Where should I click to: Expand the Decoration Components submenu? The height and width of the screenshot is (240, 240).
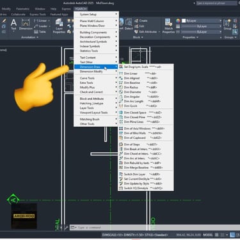(x=96, y=37)
